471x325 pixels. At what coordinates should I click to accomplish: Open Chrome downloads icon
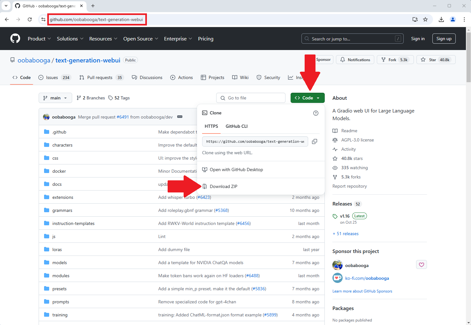[441, 19]
